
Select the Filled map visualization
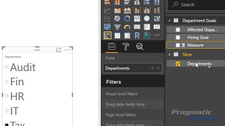pyautogui.click(x=156, y=19)
